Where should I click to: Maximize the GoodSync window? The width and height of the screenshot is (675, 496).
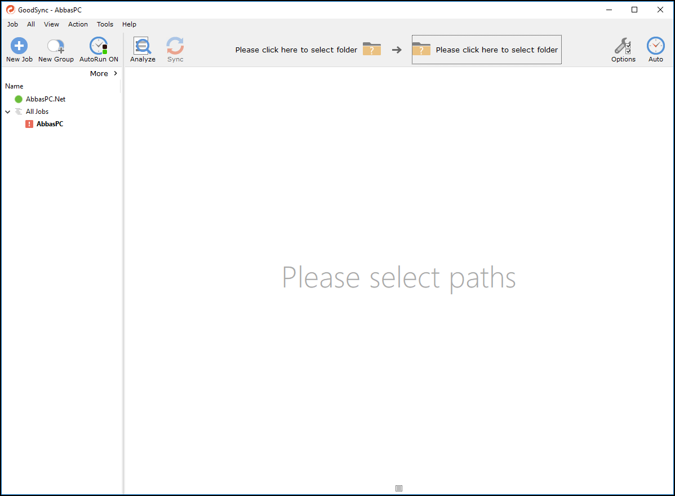[x=634, y=10]
